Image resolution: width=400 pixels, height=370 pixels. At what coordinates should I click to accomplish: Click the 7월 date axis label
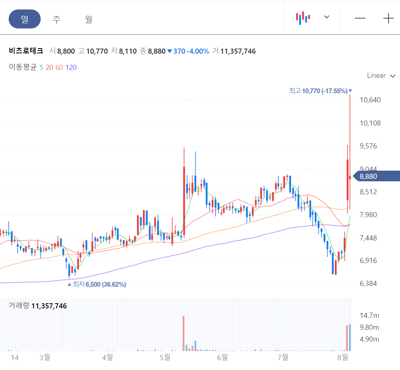pos(283,357)
